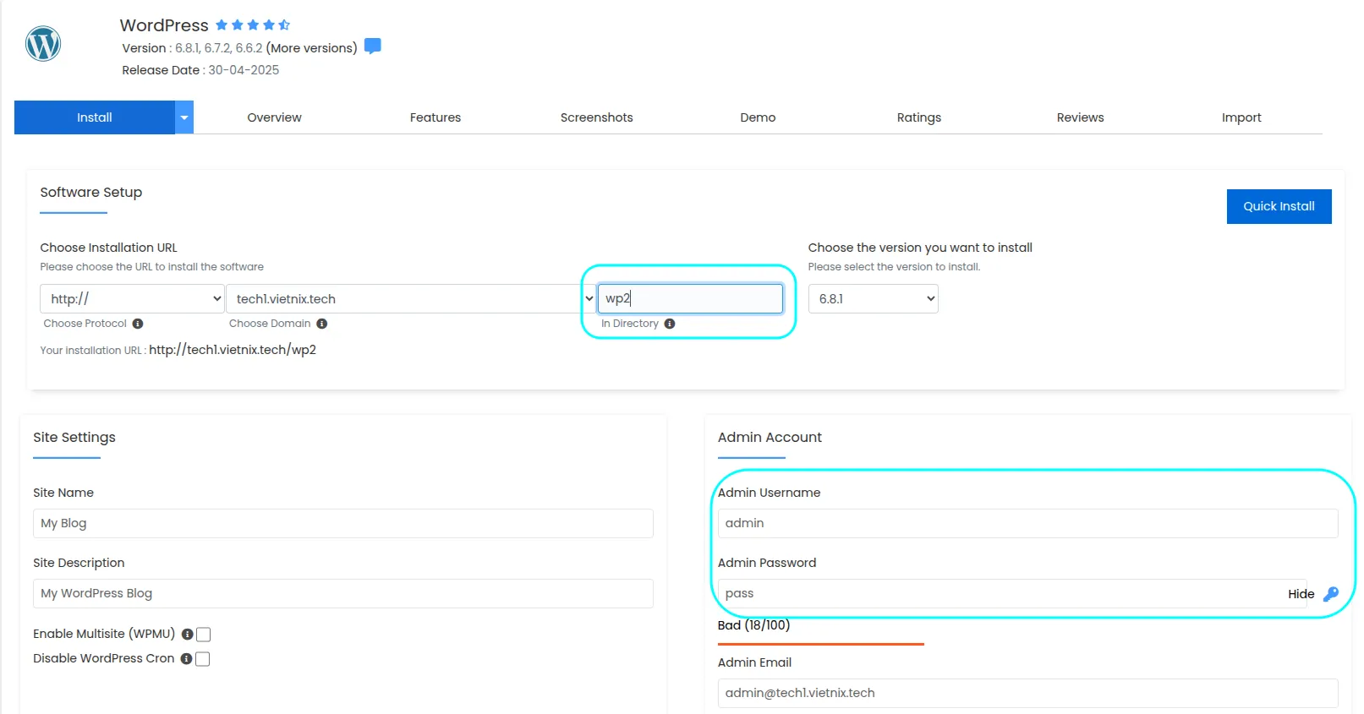This screenshot has width=1364, height=714.
Task: Expand the Install button dropdown arrow
Action: (x=184, y=117)
